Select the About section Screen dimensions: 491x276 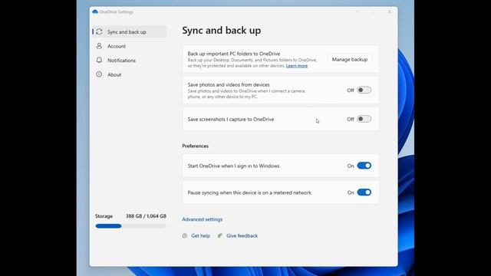[x=130, y=74]
